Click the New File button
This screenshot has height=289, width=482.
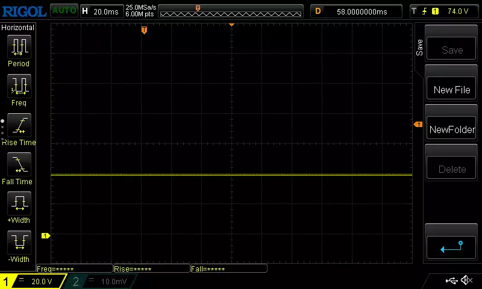pos(451,88)
